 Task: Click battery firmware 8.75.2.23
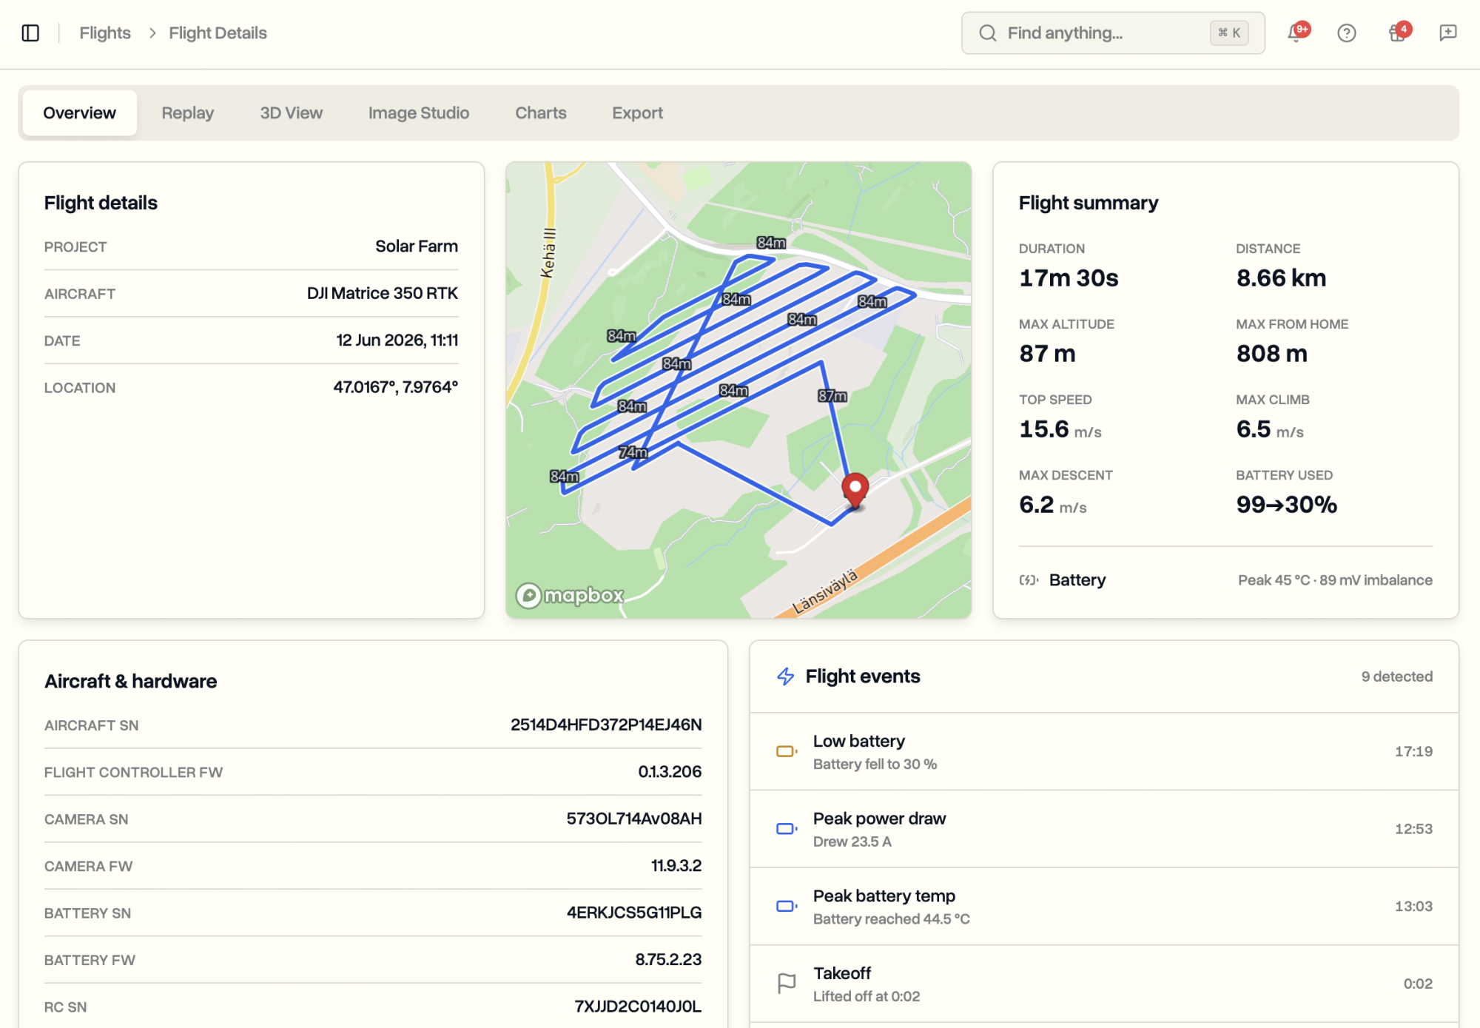click(668, 960)
